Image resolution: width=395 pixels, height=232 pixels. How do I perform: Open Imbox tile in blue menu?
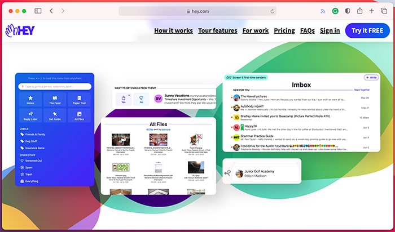click(30, 100)
